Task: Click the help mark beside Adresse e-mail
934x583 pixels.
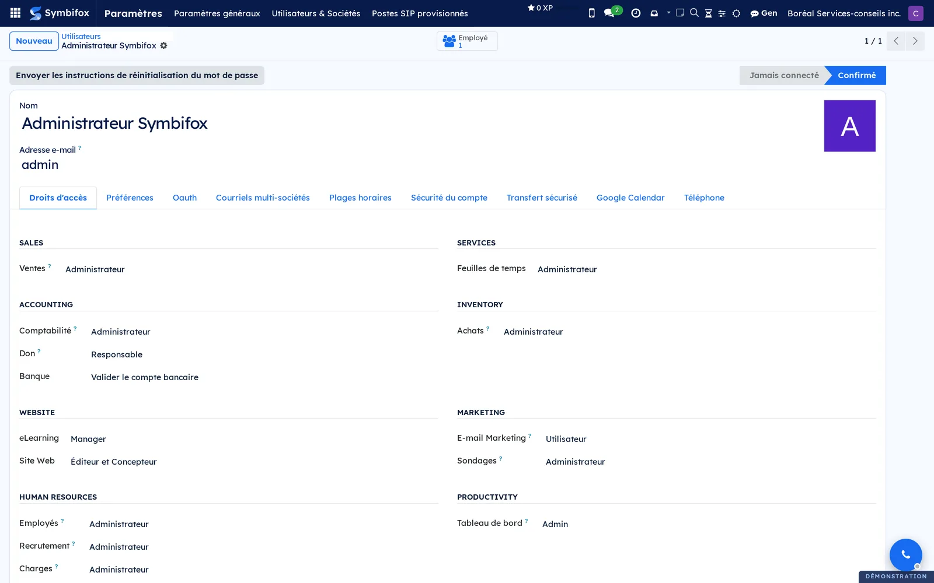Action: click(80, 148)
